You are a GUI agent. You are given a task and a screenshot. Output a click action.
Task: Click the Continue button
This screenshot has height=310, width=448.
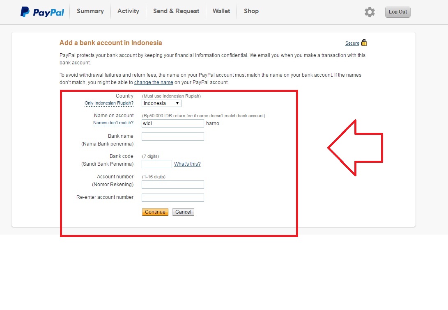tap(155, 212)
